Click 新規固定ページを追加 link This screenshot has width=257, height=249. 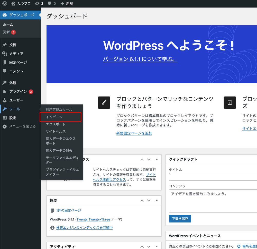(134, 133)
